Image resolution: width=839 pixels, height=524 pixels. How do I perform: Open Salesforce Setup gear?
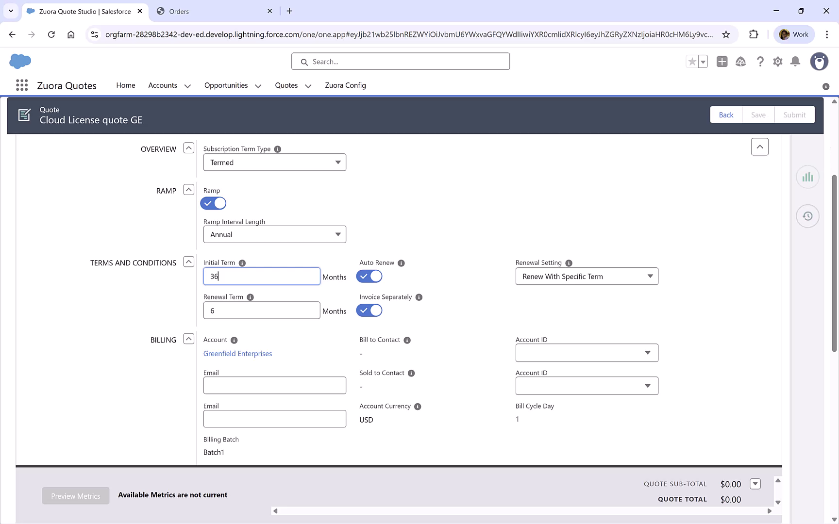pos(777,62)
